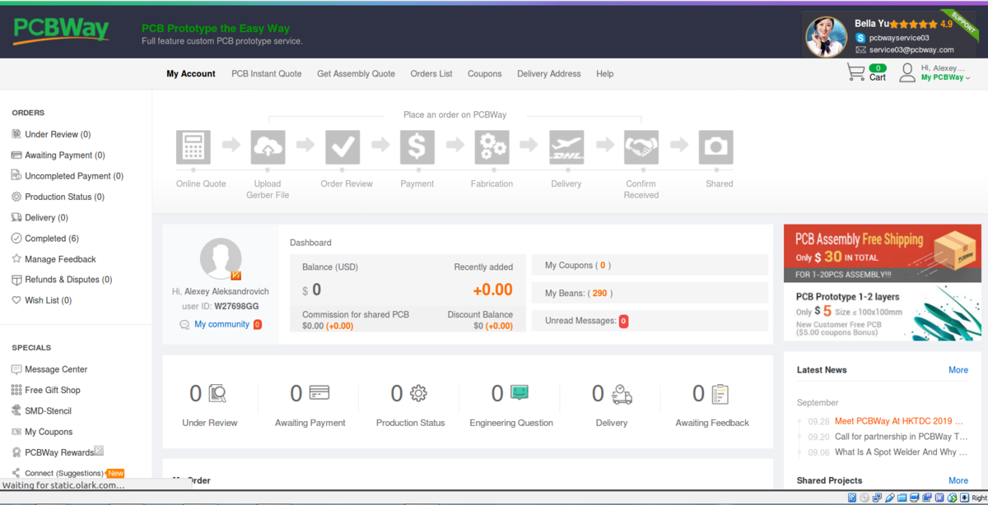Open the shopping cart icon
This screenshot has height=505, width=988.
tap(855, 73)
